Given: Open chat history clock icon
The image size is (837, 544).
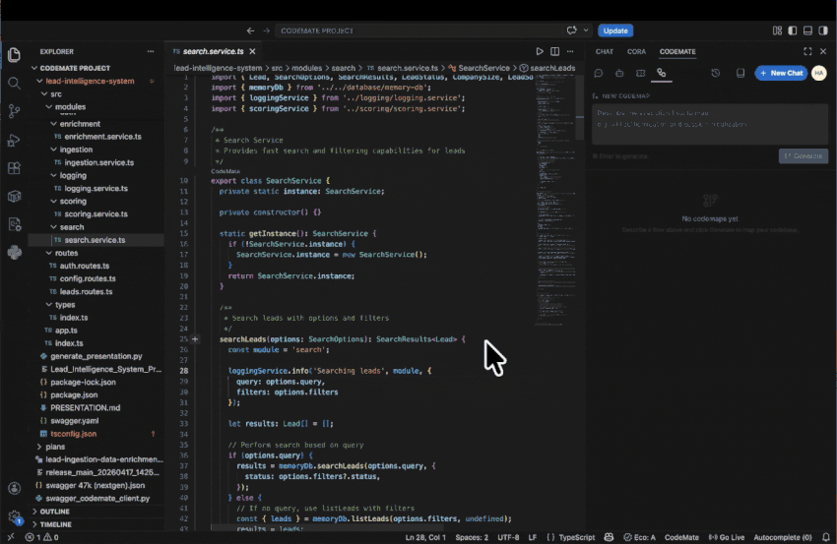Looking at the screenshot, I should click(716, 73).
